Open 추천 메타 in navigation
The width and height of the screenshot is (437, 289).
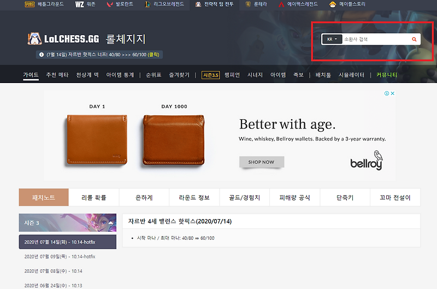click(57, 75)
